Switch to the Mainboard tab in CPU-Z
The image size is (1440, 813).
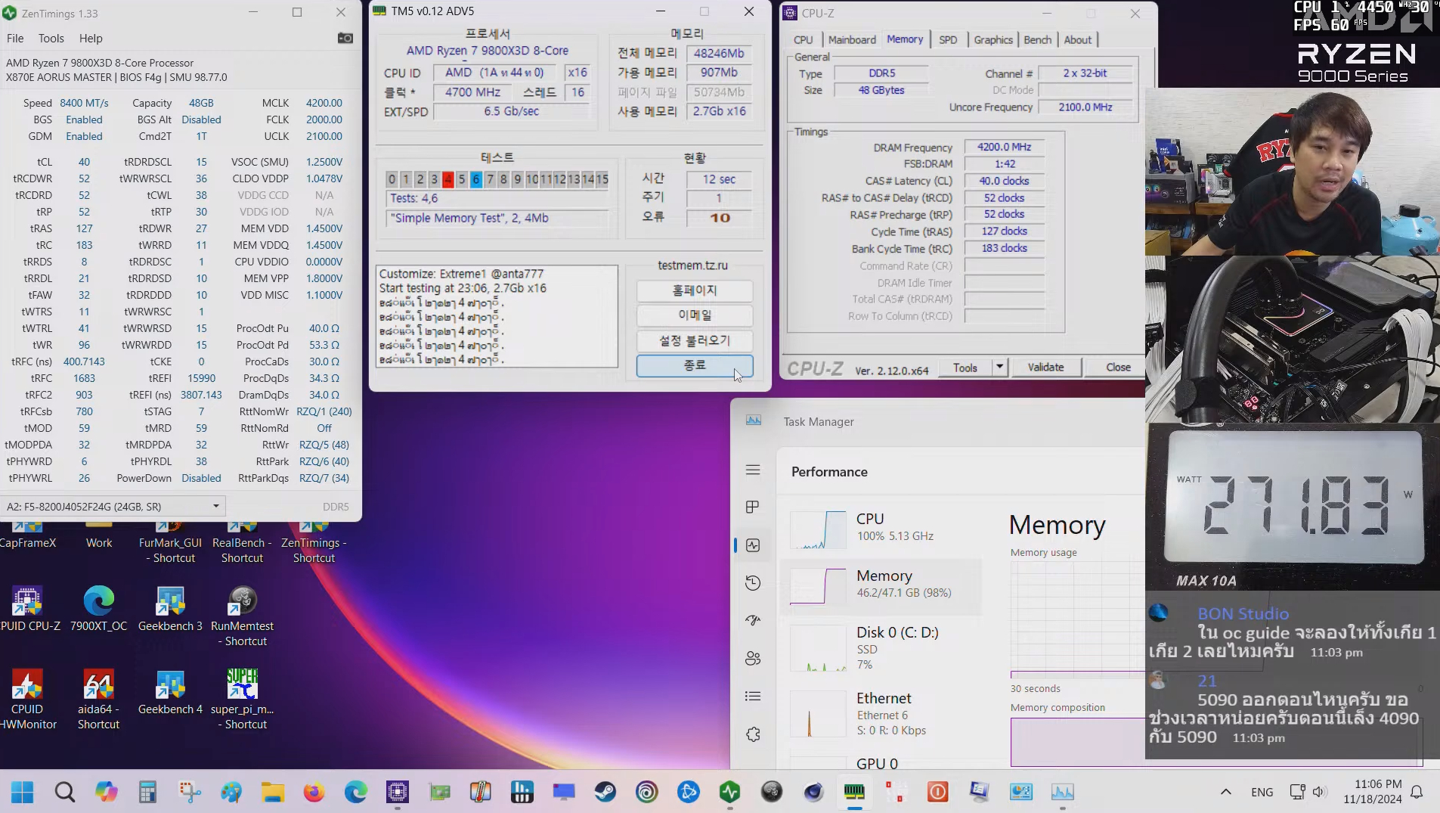click(852, 39)
